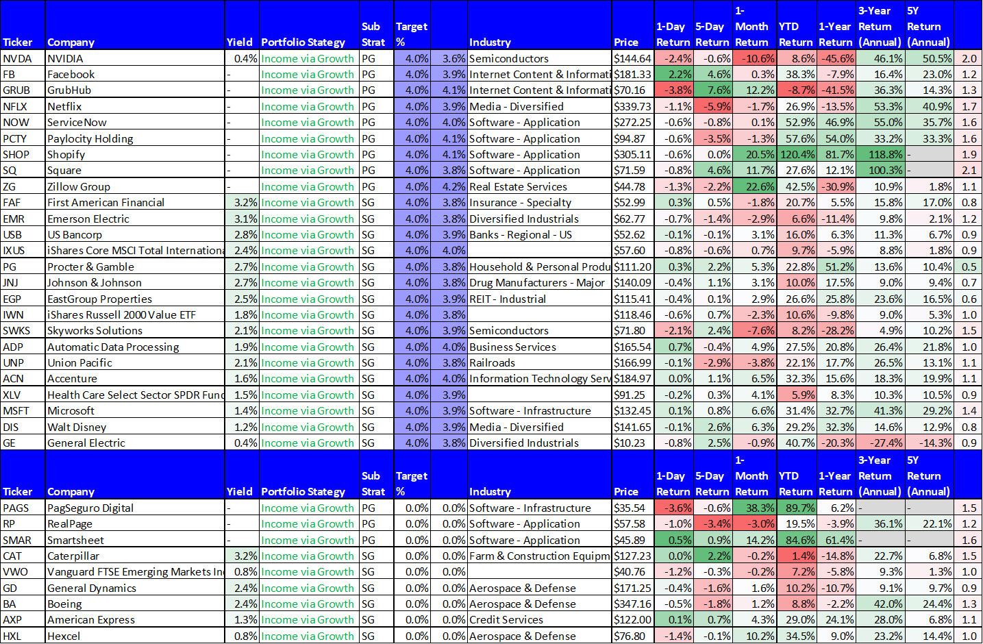The height and width of the screenshot is (644, 983).
Task: Select the Real Estate Services industry cell
Action: tap(539, 186)
